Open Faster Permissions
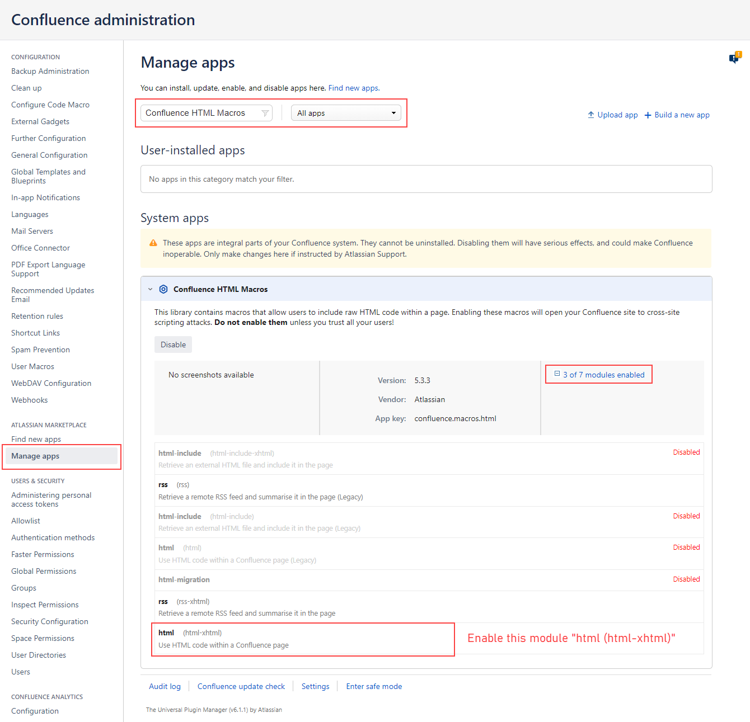Screen dimensions: 750x722 [43, 554]
